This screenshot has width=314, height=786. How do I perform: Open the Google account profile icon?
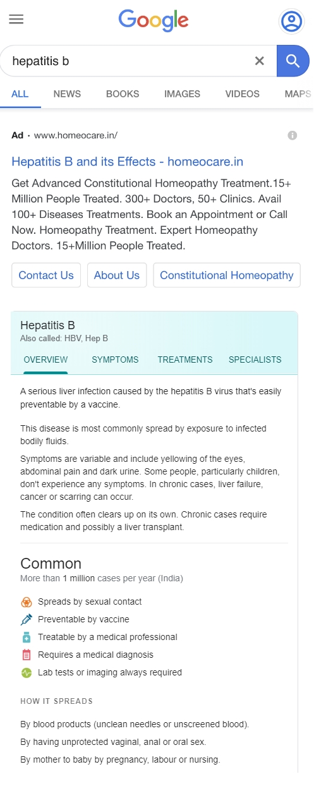pos(291,21)
